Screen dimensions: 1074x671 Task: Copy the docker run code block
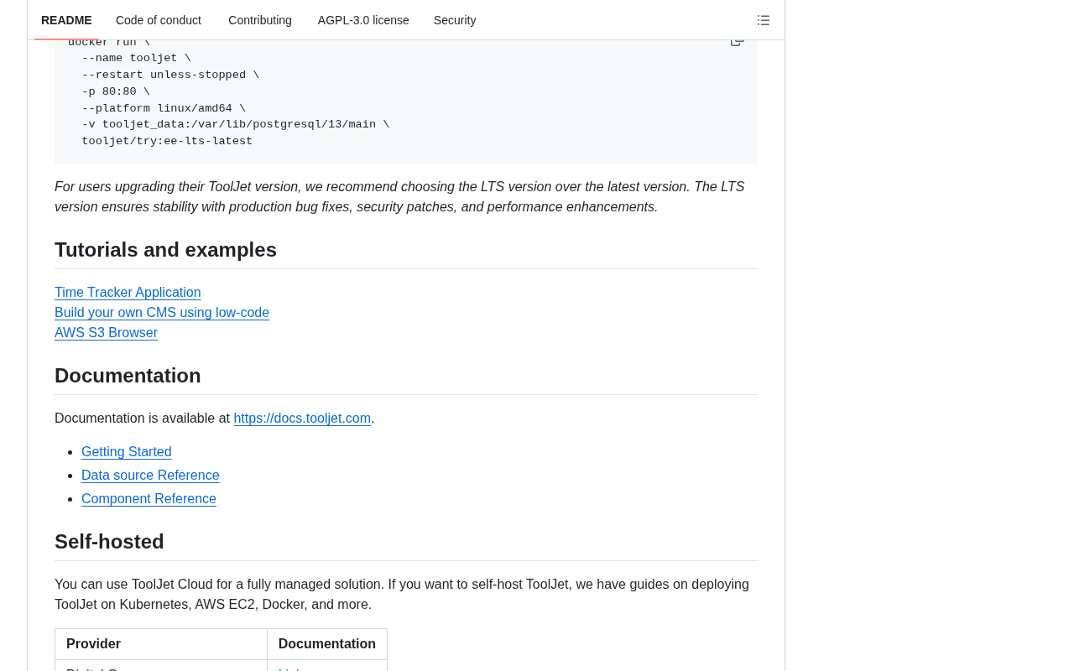(737, 42)
